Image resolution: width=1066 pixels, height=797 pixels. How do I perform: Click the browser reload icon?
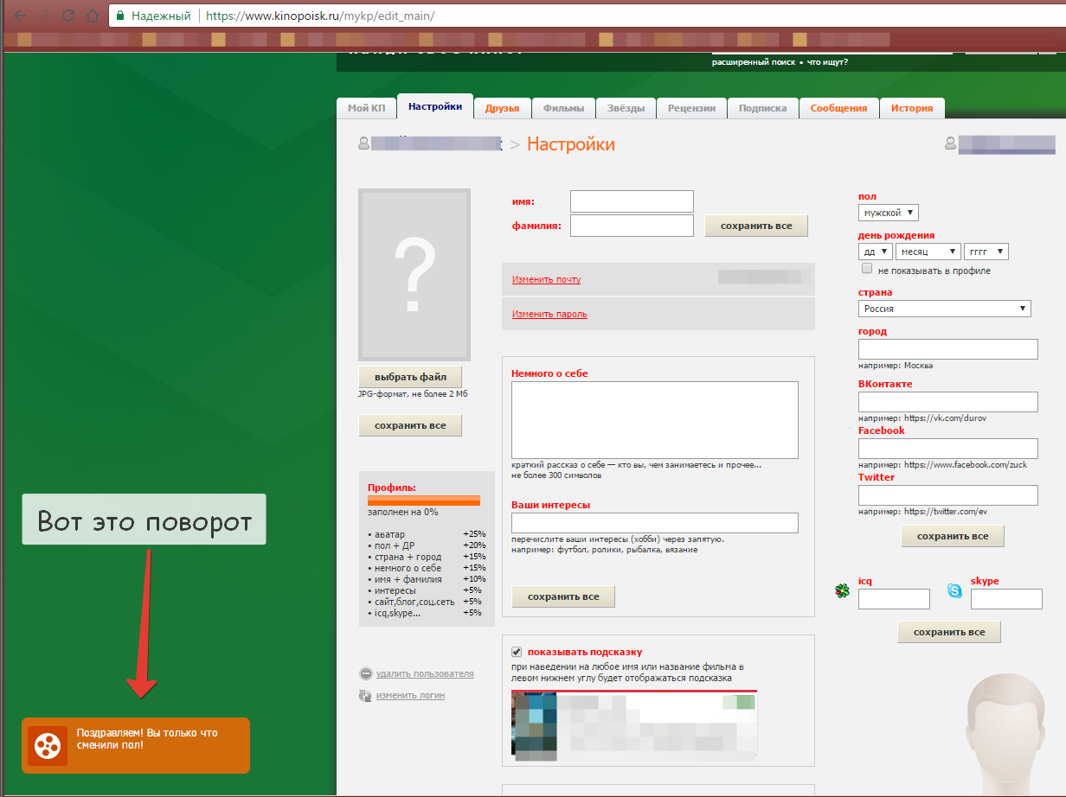pos(67,16)
